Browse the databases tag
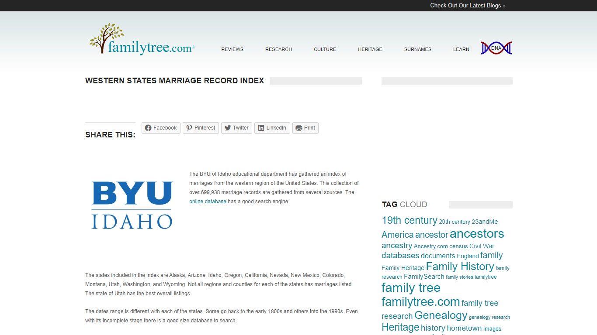Image resolution: width=597 pixels, height=335 pixels. click(x=400, y=256)
